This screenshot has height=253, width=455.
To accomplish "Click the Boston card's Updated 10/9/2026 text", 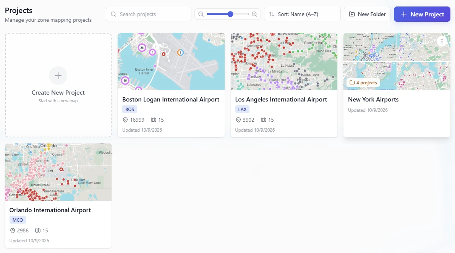I will (x=142, y=130).
